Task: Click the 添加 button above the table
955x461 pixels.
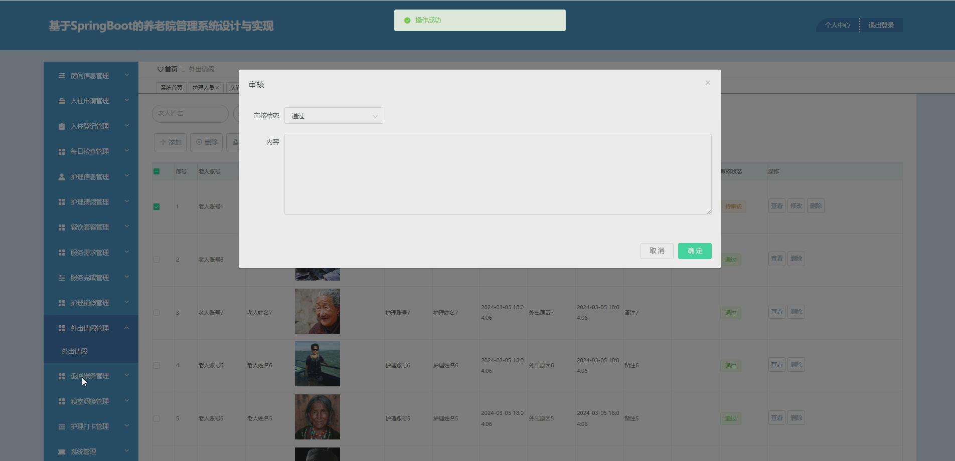Action: point(171,142)
